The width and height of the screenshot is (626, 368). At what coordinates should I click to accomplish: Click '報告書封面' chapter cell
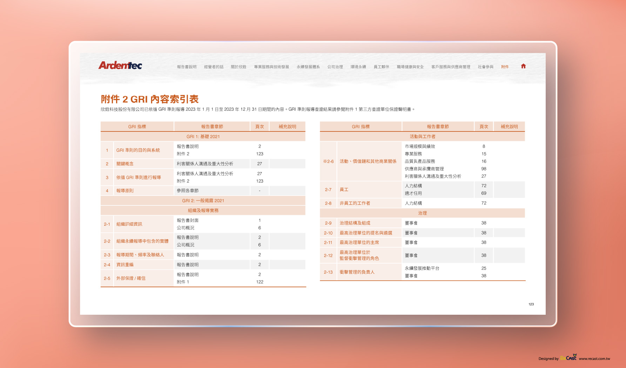pyautogui.click(x=188, y=220)
